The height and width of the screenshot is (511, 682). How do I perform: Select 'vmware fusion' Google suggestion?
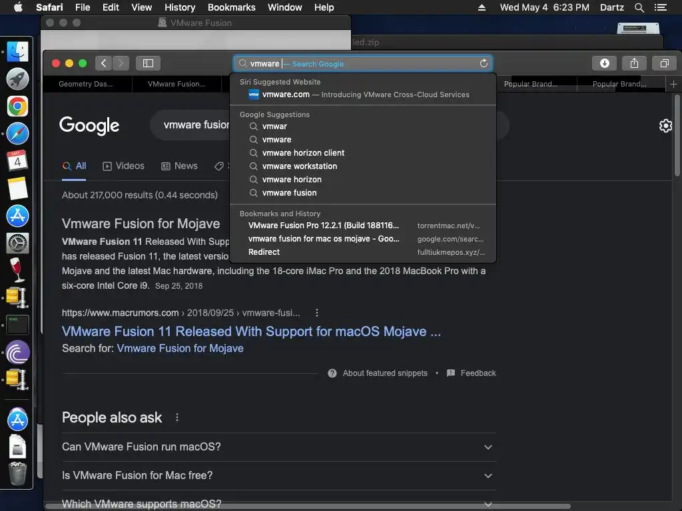[x=363, y=192]
